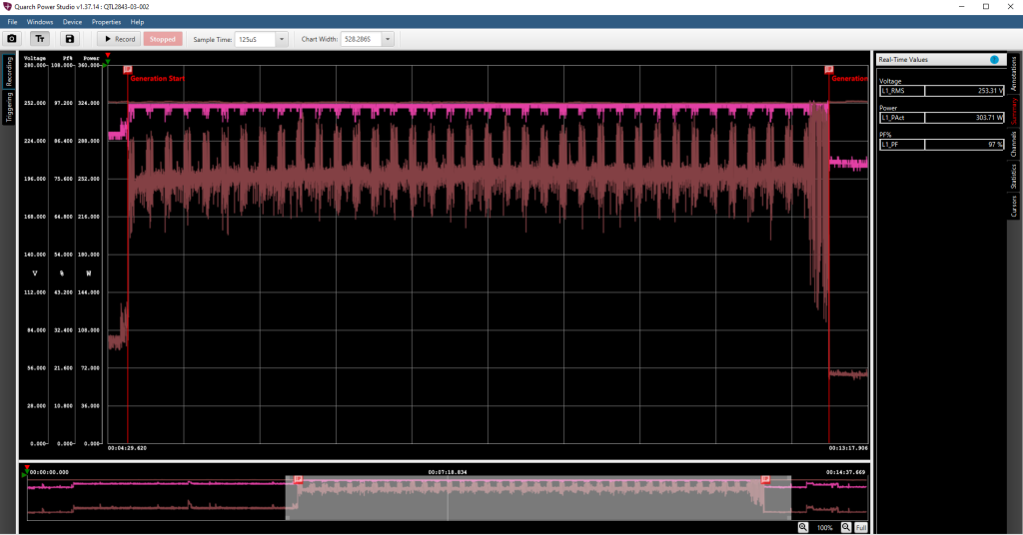
Task: Switch to the Recording side tab
Action: 9,71
